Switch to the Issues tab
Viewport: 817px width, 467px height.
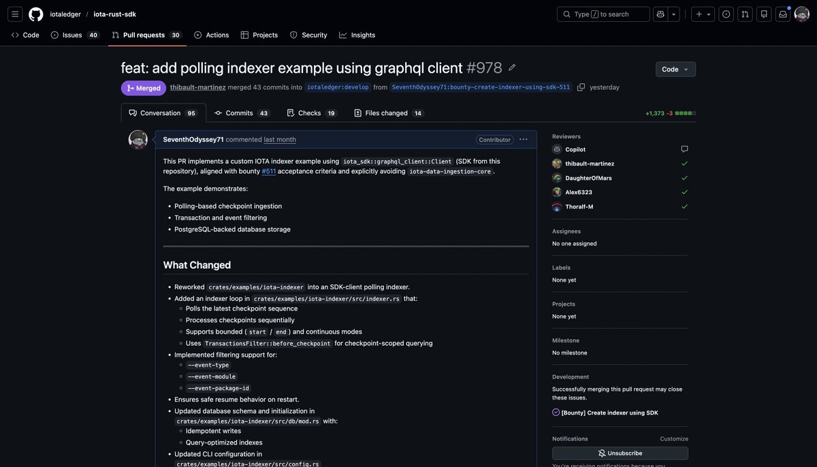tap(75, 35)
